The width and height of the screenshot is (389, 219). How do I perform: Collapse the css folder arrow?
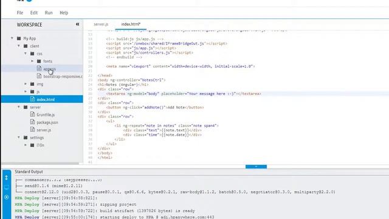(26, 54)
